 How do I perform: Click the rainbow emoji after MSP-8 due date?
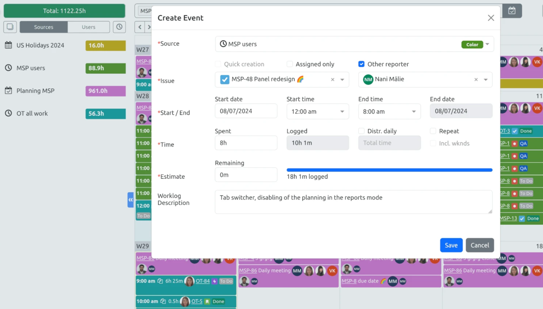pyautogui.click(x=383, y=281)
